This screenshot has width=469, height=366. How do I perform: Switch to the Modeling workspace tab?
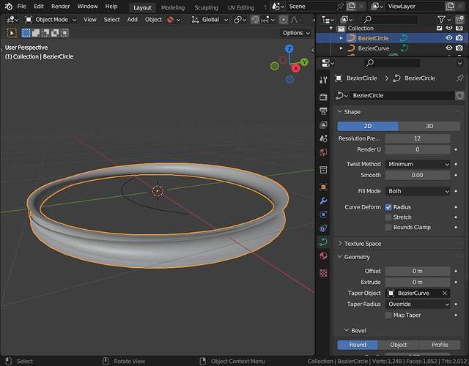[173, 7]
